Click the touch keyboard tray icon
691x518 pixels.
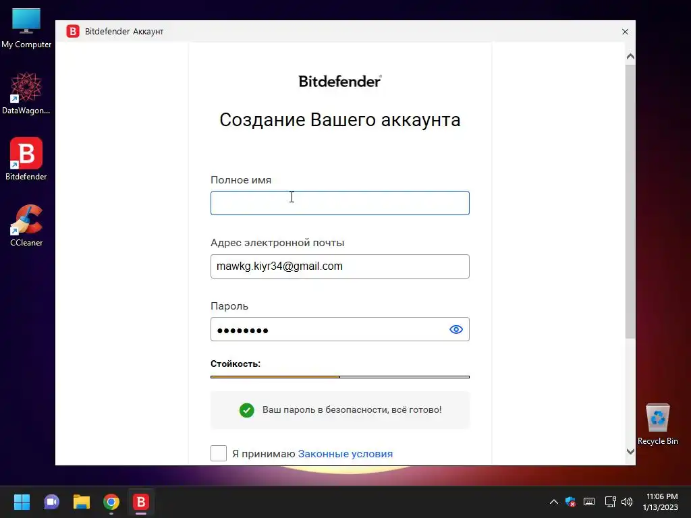click(x=588, y=502)
